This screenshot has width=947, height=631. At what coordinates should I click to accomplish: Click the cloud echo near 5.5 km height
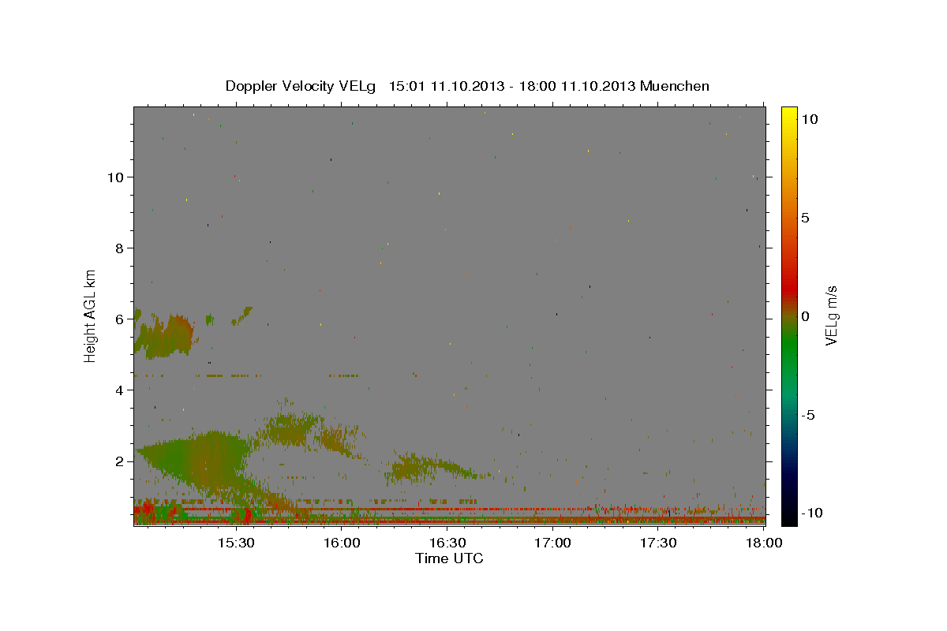[x=164, y=335]
